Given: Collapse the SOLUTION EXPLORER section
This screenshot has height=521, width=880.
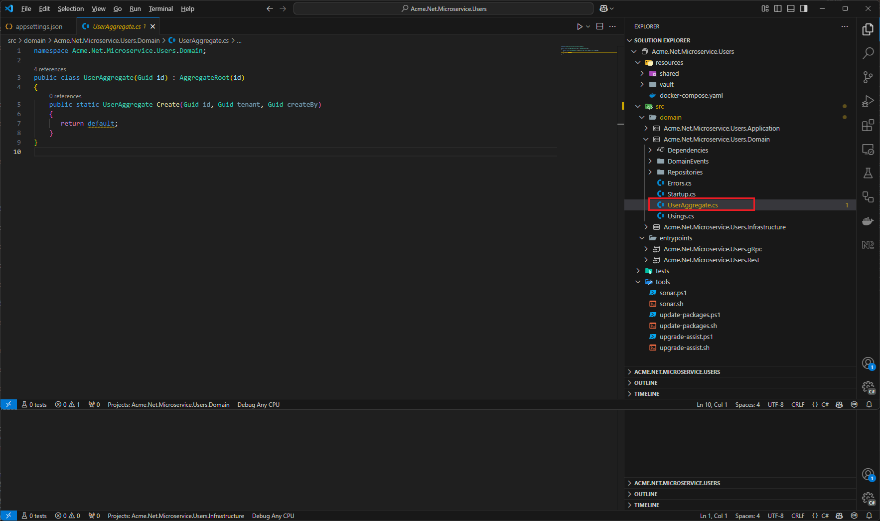Looking at the screenshot, I should coord(629,40).
